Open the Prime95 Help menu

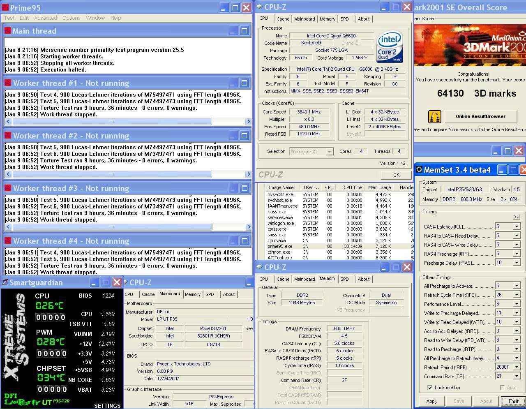click(x=116, y=18)
